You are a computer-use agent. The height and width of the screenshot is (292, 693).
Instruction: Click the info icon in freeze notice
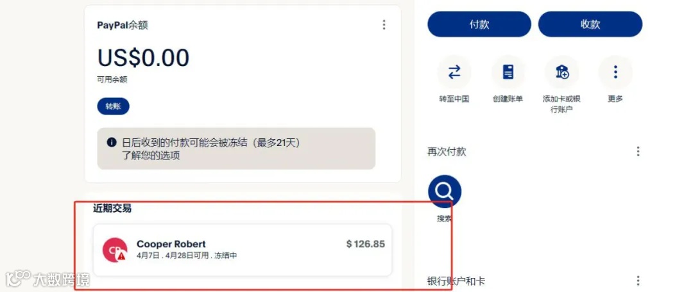coord(112,142)
